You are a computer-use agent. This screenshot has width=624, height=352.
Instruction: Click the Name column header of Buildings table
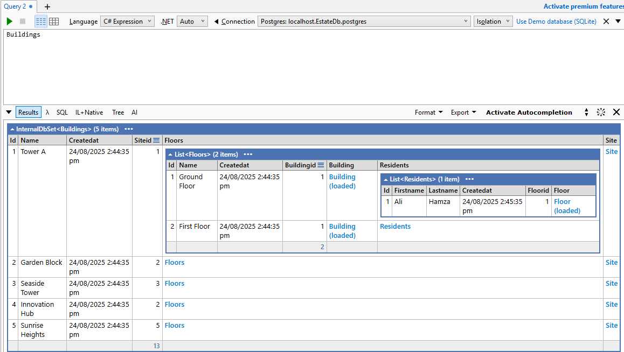[x=42, y=140]
